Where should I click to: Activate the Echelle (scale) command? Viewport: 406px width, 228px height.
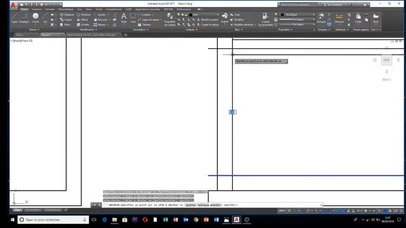coord(83,25)
